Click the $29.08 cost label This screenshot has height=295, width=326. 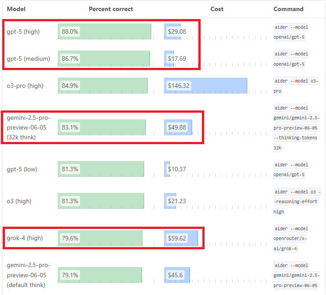tap(177, 31)
